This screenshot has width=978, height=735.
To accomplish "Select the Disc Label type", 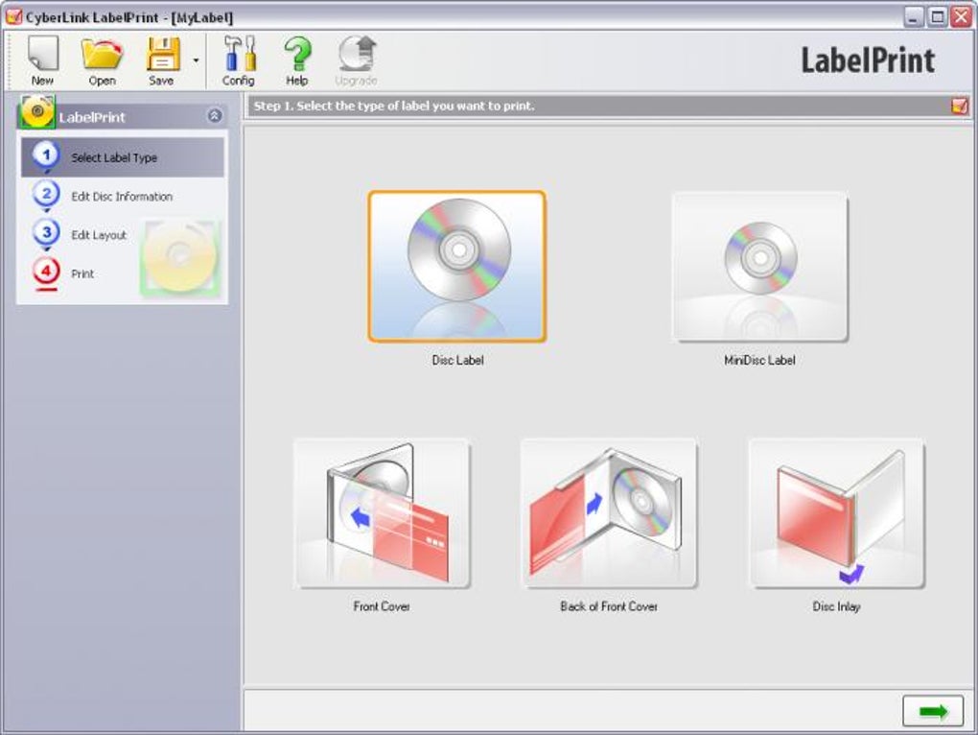I will pos(457,267).
